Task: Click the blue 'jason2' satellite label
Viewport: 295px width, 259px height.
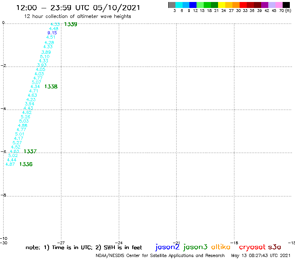Action: [x=167, y=247]
